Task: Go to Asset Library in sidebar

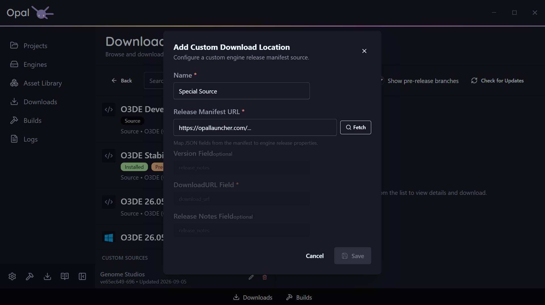Action: point(36,83)
